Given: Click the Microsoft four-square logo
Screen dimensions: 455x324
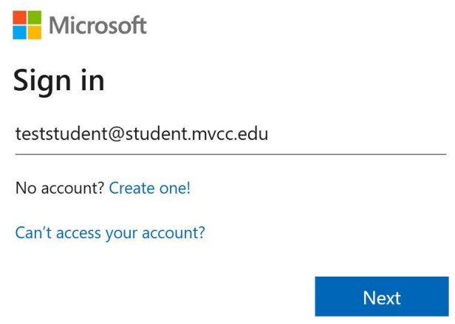Looking at the screenshot, I should coord(27,24).
